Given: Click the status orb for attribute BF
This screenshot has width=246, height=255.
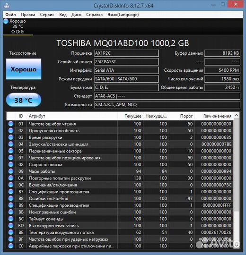Looking at the screenshot, I should [11, 239].
